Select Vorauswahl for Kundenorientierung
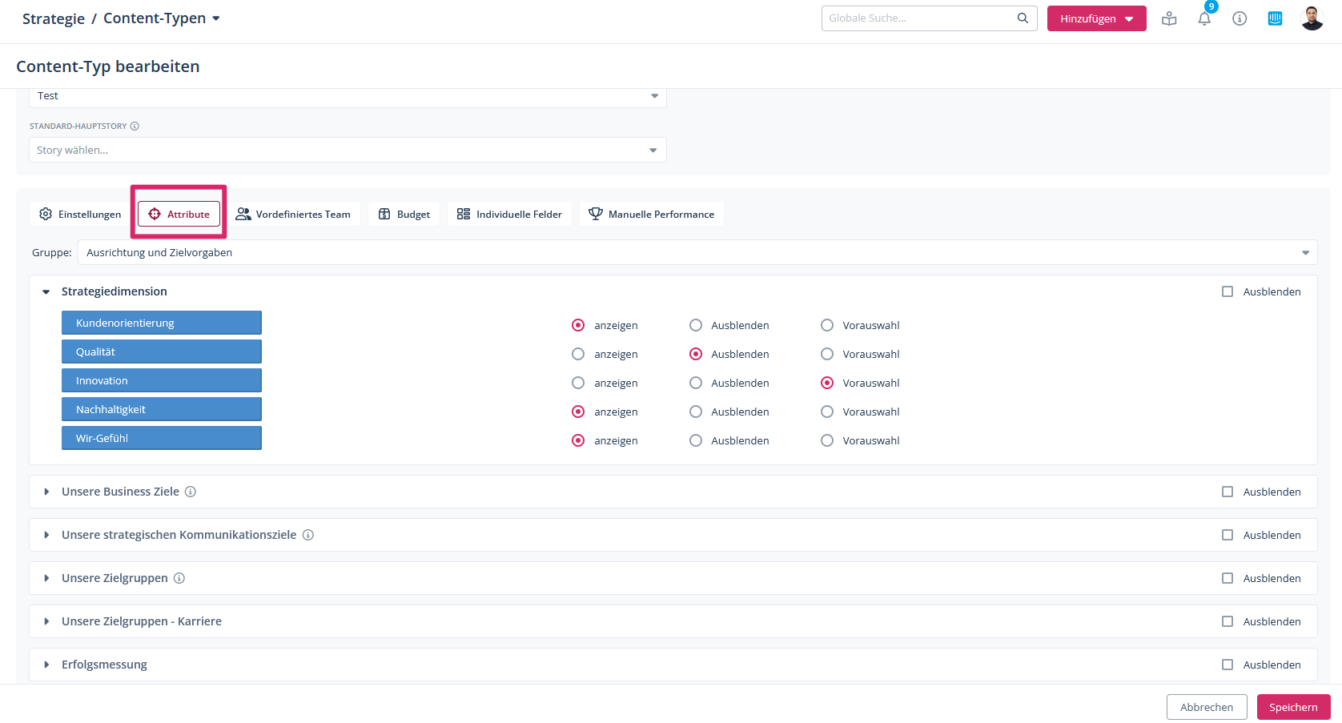Viewport: 1342px width, 723px height. 827,325
